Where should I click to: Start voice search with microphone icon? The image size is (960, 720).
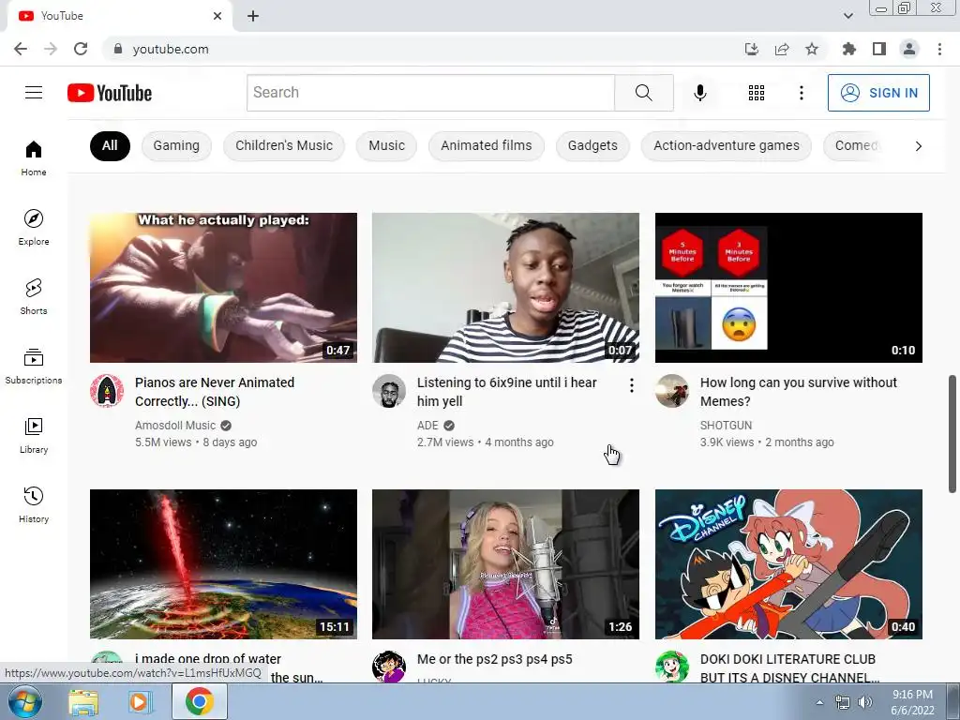coord(699,93)
